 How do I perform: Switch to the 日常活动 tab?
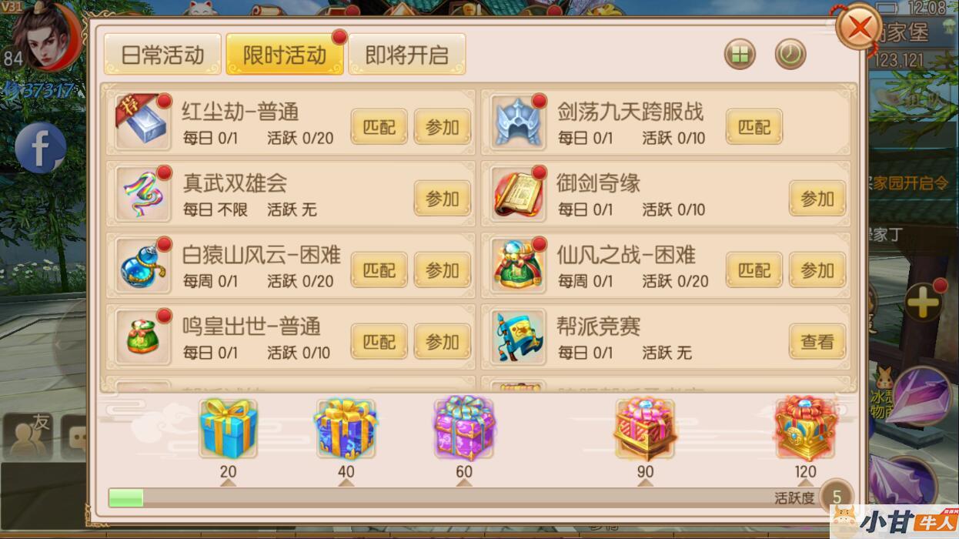[x=163, y=55]
